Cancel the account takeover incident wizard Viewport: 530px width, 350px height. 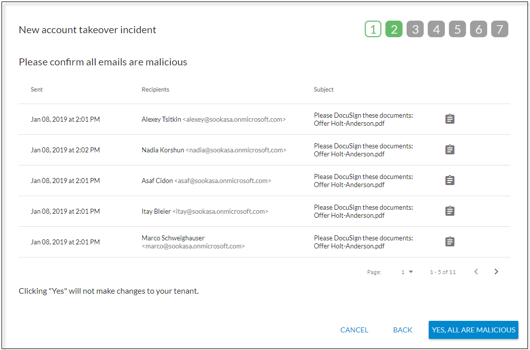pos(354,330)
